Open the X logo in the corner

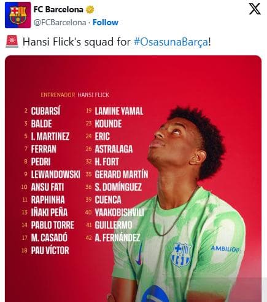[x=255, y=9]
